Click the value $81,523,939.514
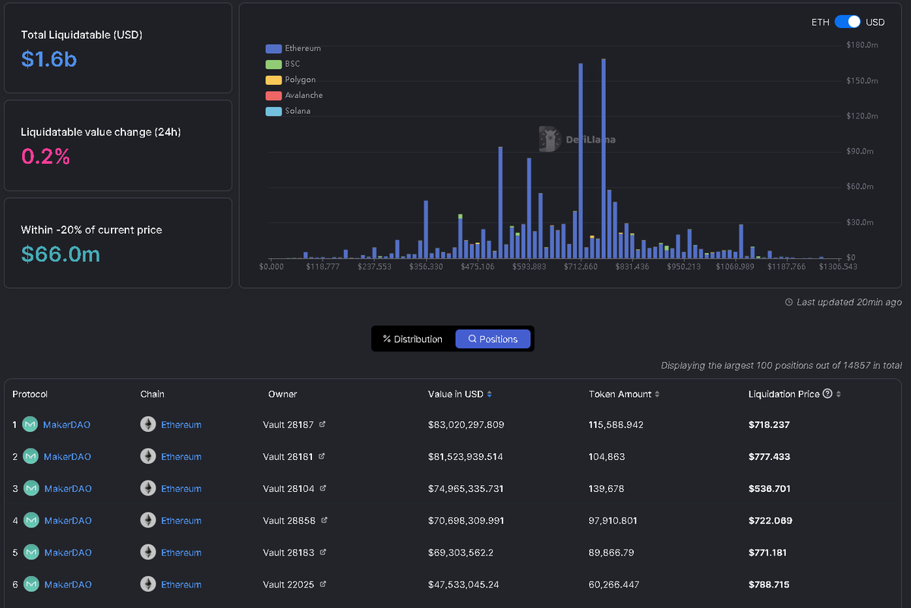Image resolution: width=911 pixels, height=608 pixels. pyautogui.click(x=465, y=457)
